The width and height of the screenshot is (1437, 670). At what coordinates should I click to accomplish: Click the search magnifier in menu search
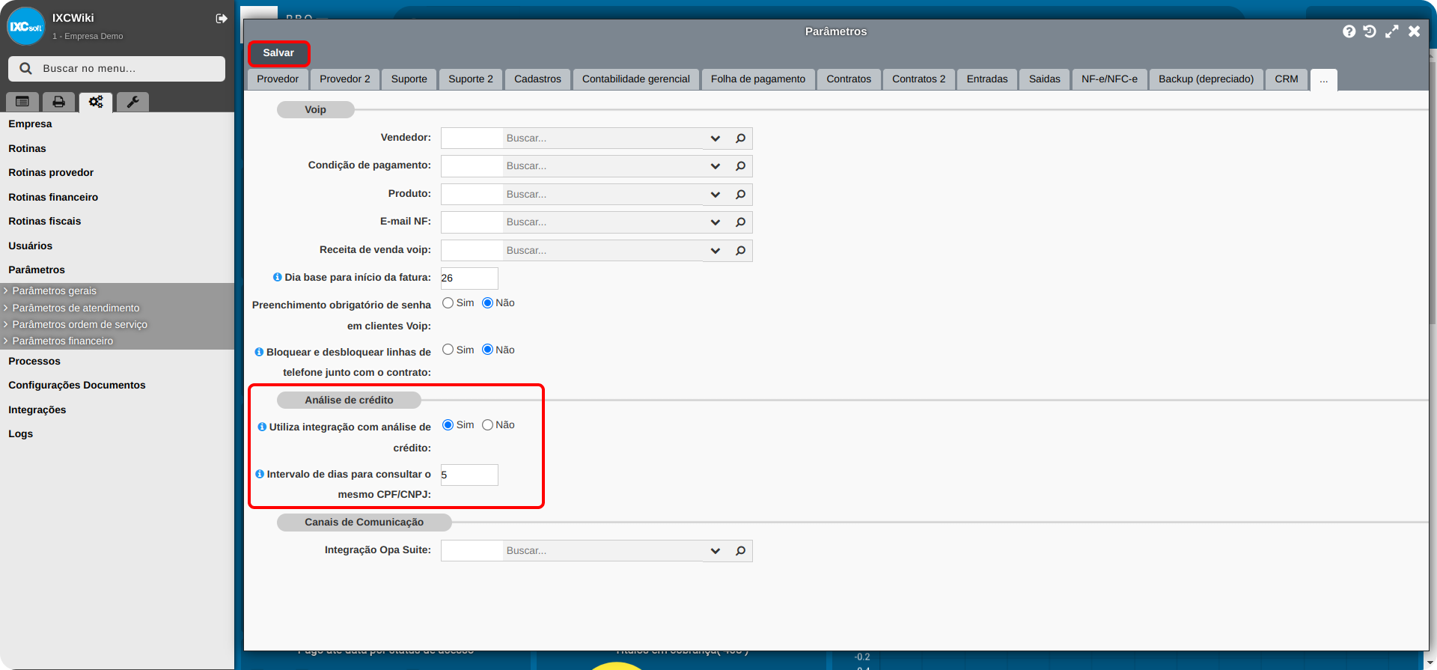25,68
